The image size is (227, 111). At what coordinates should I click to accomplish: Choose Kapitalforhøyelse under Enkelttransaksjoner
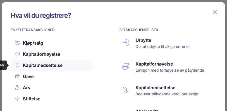52,54
